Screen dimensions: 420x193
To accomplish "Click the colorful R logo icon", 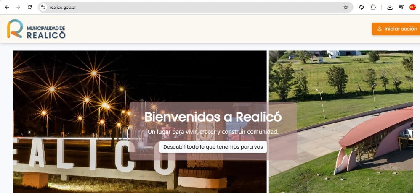I will click(x=15, y=29).
